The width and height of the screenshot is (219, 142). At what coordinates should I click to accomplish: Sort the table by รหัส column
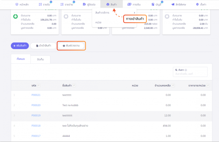coord(38,86)
